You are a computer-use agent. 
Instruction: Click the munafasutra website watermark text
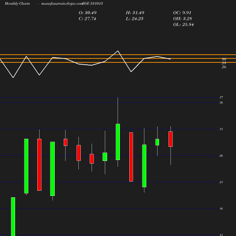pyautogui.click(x=62, y=3)
